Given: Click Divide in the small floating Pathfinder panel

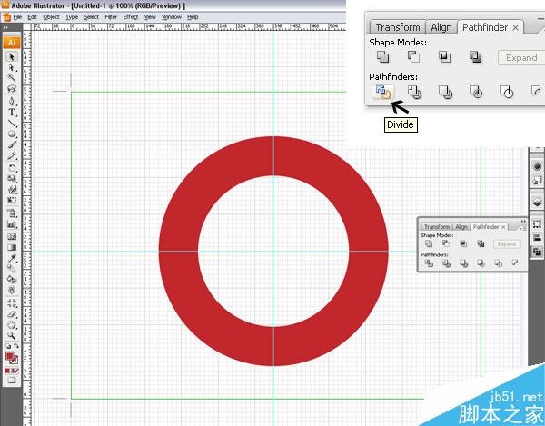Looking at the screenshot, I should coord(430,263).
